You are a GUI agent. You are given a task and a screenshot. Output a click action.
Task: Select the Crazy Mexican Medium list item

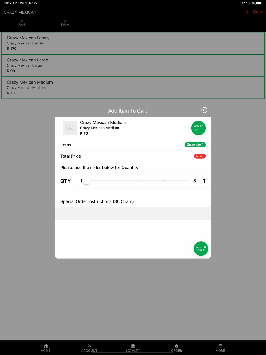[133, 88]
